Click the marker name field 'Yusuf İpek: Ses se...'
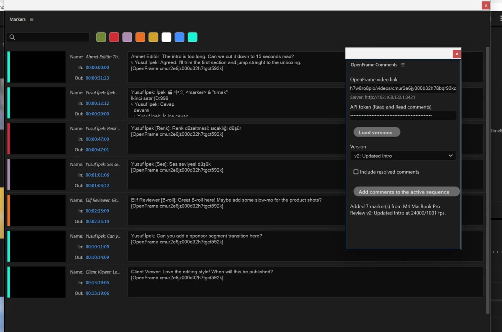The height and width of the screenshot is (332, 502). click(103, 164)
